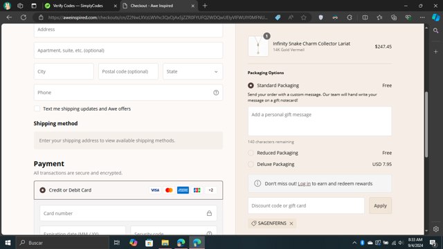Image resolution: width=443 pixels, height=249 pixels.
Task: Open the shopping coupon tag icon
Action: coord(278,17)
